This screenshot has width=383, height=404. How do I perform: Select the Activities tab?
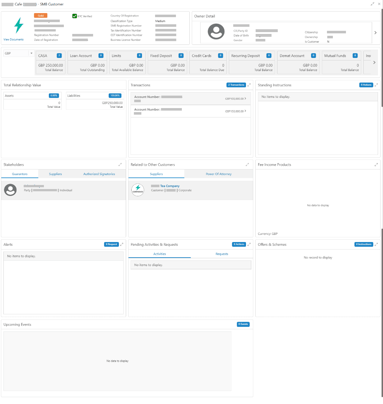[159, 254]
